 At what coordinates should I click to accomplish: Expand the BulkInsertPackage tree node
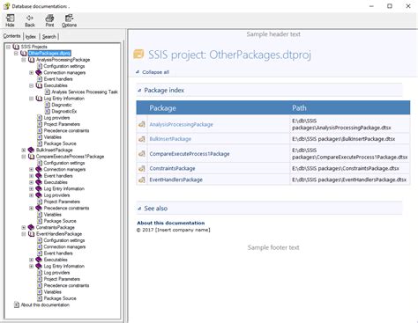(x=24, y=150)
